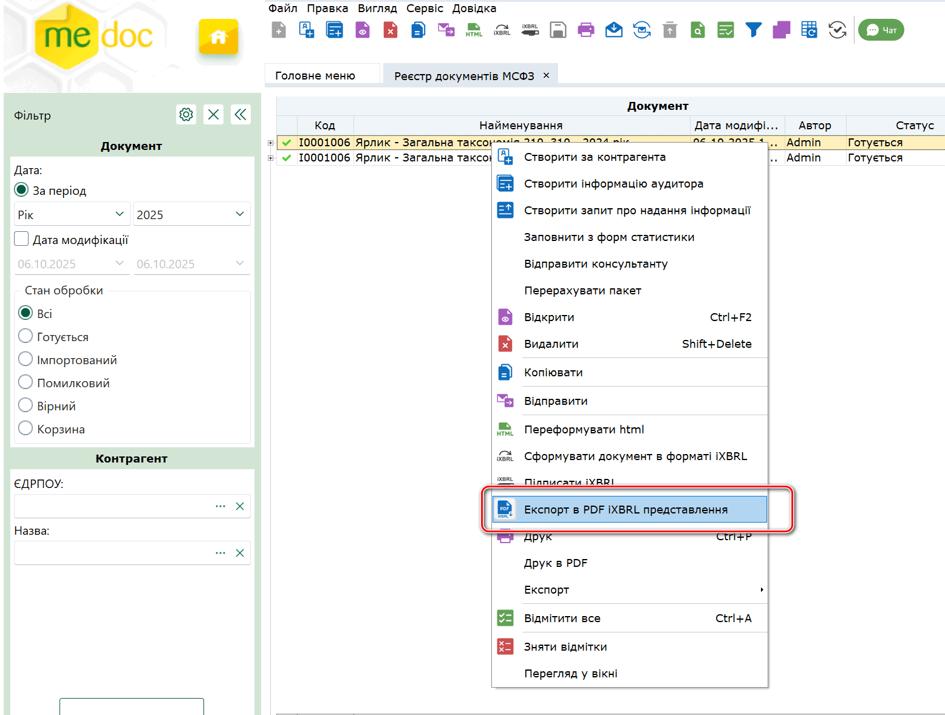Click the receive mail toolbar icon
This screenshot has width=945, height=715.
click(614, 30)
